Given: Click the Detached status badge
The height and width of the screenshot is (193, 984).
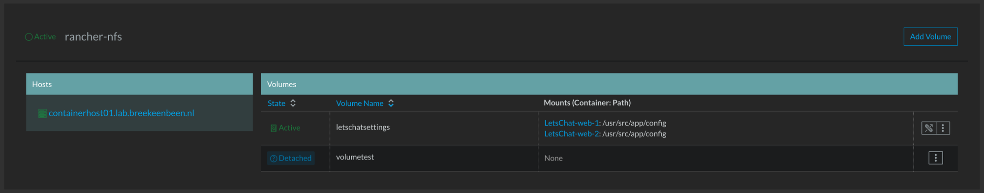Looking at the screenshot, I should [x=291, y=158].
